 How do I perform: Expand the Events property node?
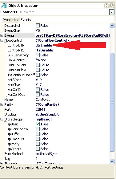point(2,35)
